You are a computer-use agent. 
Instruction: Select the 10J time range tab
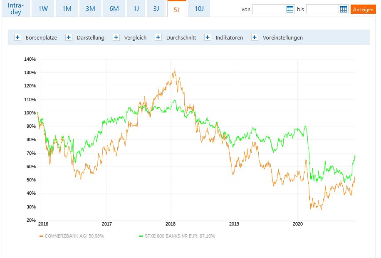[198, 9]
